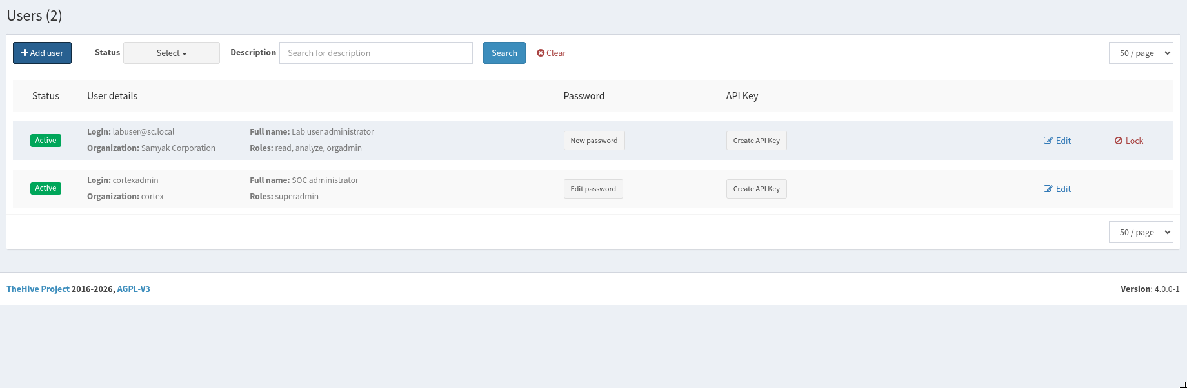The width and height of the screenshot is (1187, 388).
Task: Click the SOC administrator full name
Action: coord(325,180)
